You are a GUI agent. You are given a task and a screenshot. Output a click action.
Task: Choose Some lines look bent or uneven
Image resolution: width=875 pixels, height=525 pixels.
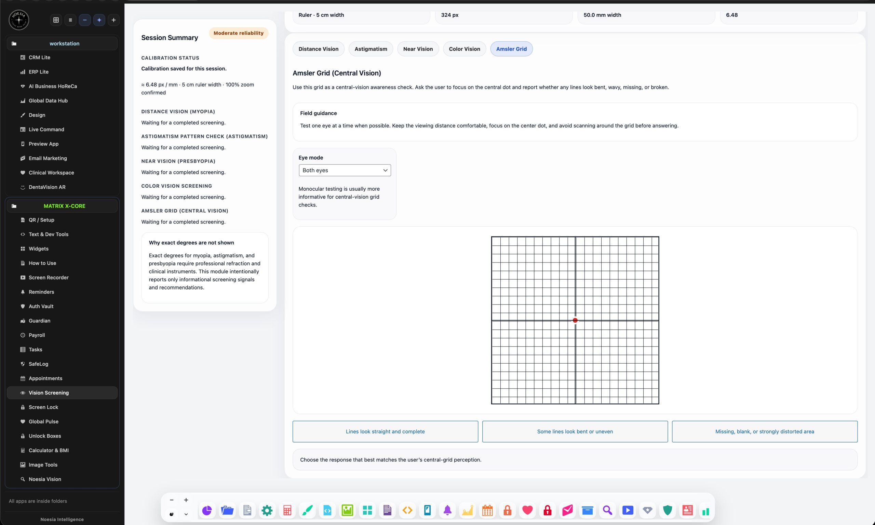[575, 432]
